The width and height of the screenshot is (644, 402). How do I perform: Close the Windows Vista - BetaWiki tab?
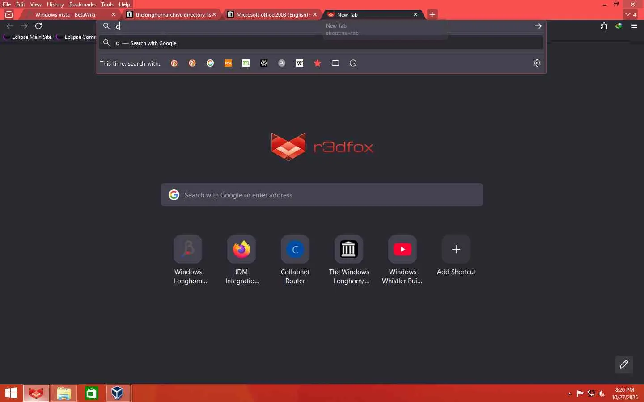[114, 15]
